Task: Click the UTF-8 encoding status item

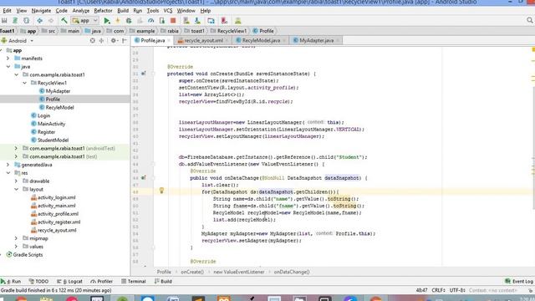Action: pyautogui.click(x=457, y=290)
